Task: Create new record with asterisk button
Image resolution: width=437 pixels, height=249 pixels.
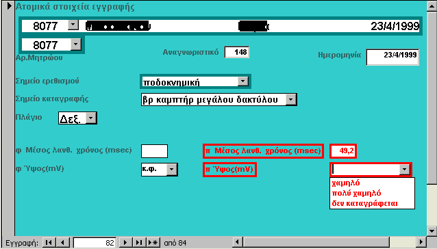Action: coord(153,243)
